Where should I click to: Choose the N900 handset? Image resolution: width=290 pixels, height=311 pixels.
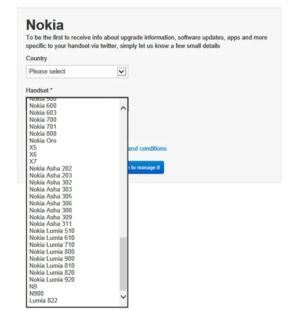73,294
